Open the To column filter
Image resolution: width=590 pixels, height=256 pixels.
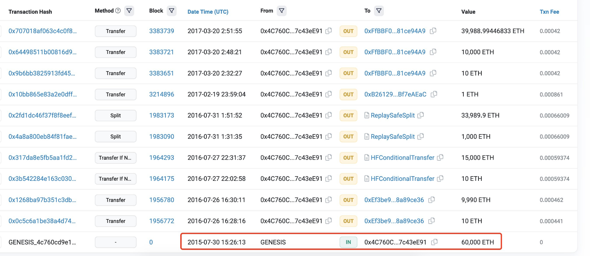pos(379,11)
